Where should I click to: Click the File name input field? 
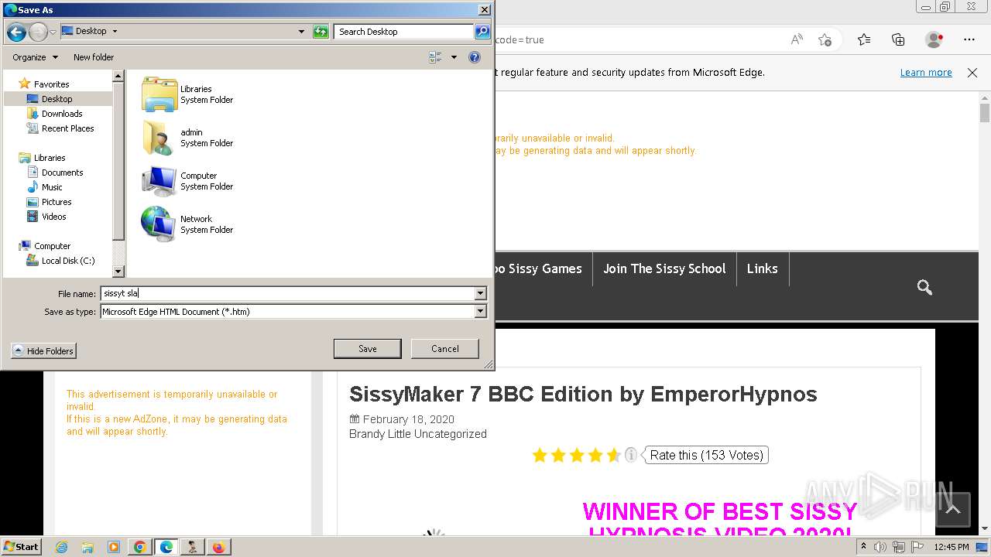click(x=288, y=293)
